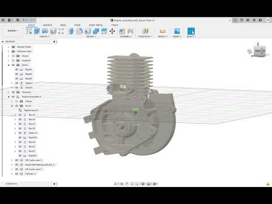Select the Combine tool
This screenshot has height=204, width=272.
(x=96, y=31)
